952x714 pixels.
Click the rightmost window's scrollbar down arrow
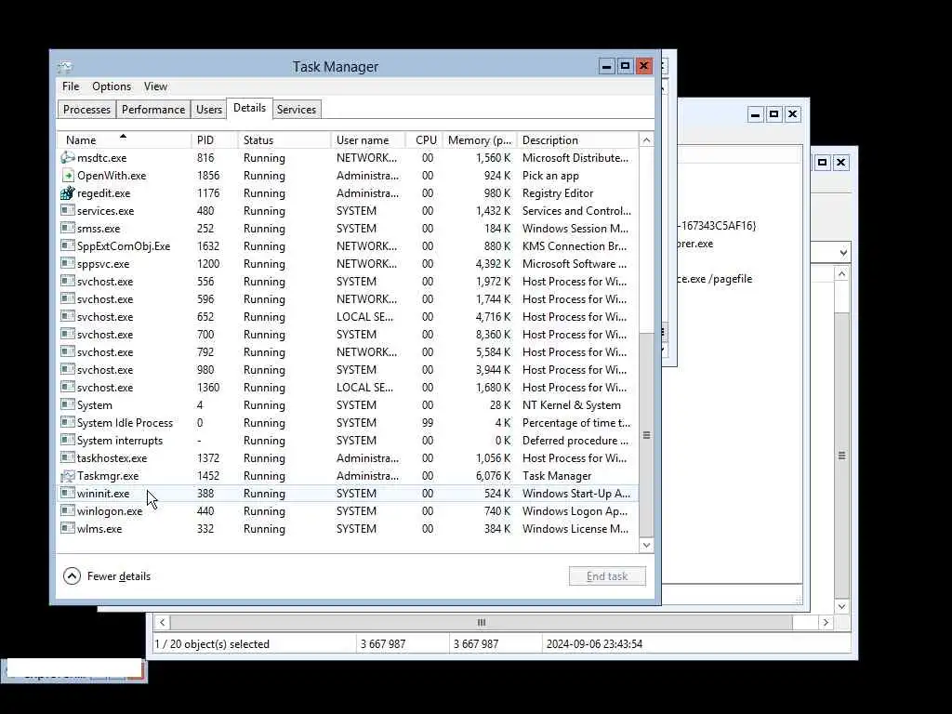841,606
